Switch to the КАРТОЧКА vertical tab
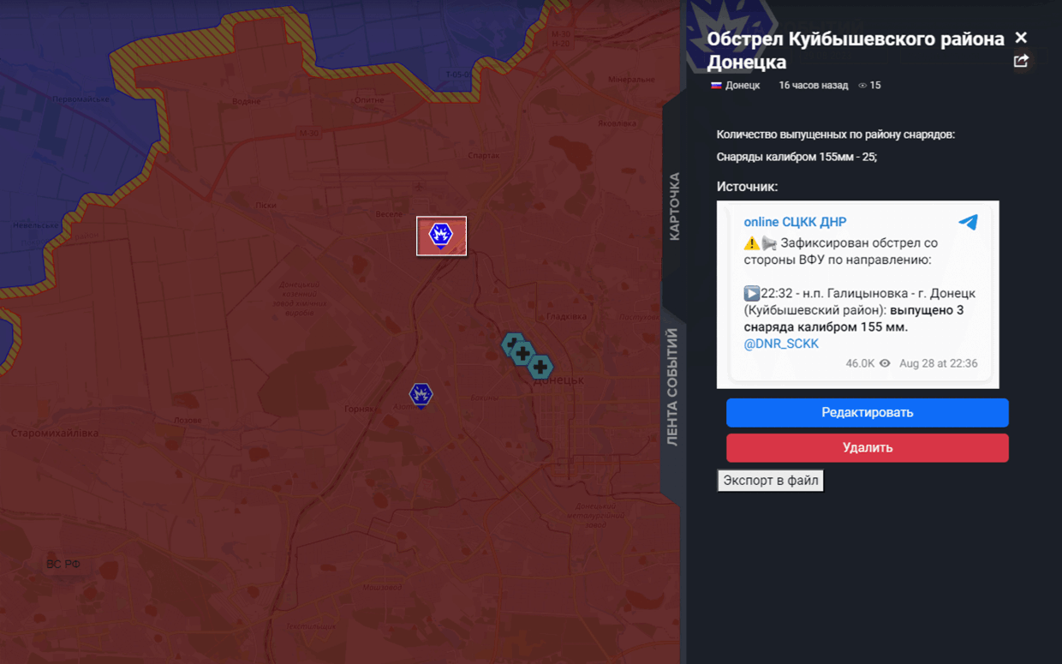 [674, 206]
